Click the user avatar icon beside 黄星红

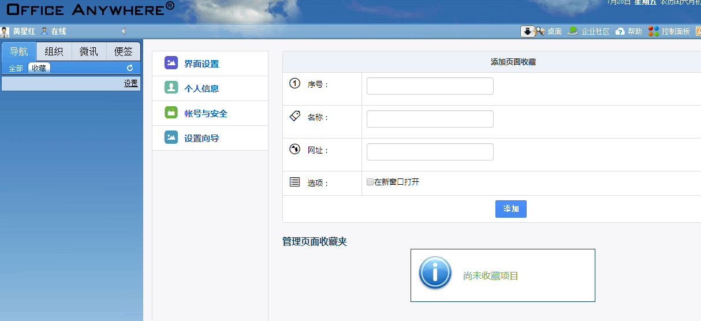tap(5, 32)
